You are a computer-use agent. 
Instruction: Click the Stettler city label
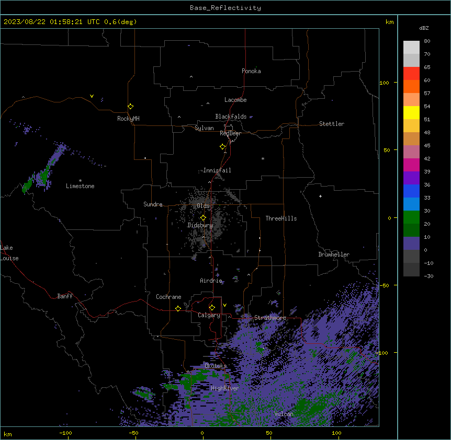[x=332, y=124]
